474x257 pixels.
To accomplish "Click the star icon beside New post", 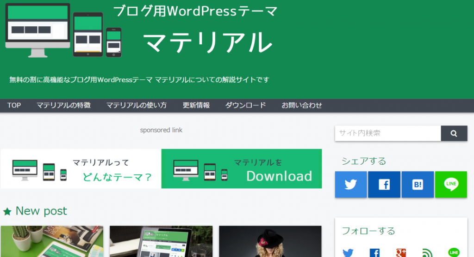I will pyautogui.click(x=7, y=212).
